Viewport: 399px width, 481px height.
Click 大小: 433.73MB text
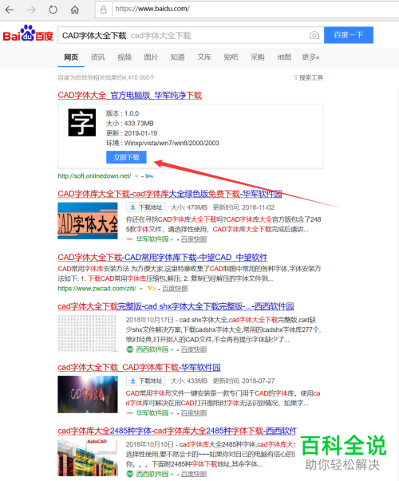pos(129,124)
